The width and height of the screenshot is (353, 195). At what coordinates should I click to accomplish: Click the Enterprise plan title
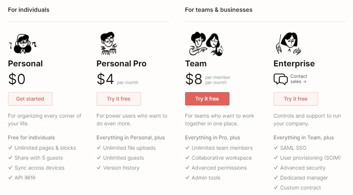[x=294, y=63]
